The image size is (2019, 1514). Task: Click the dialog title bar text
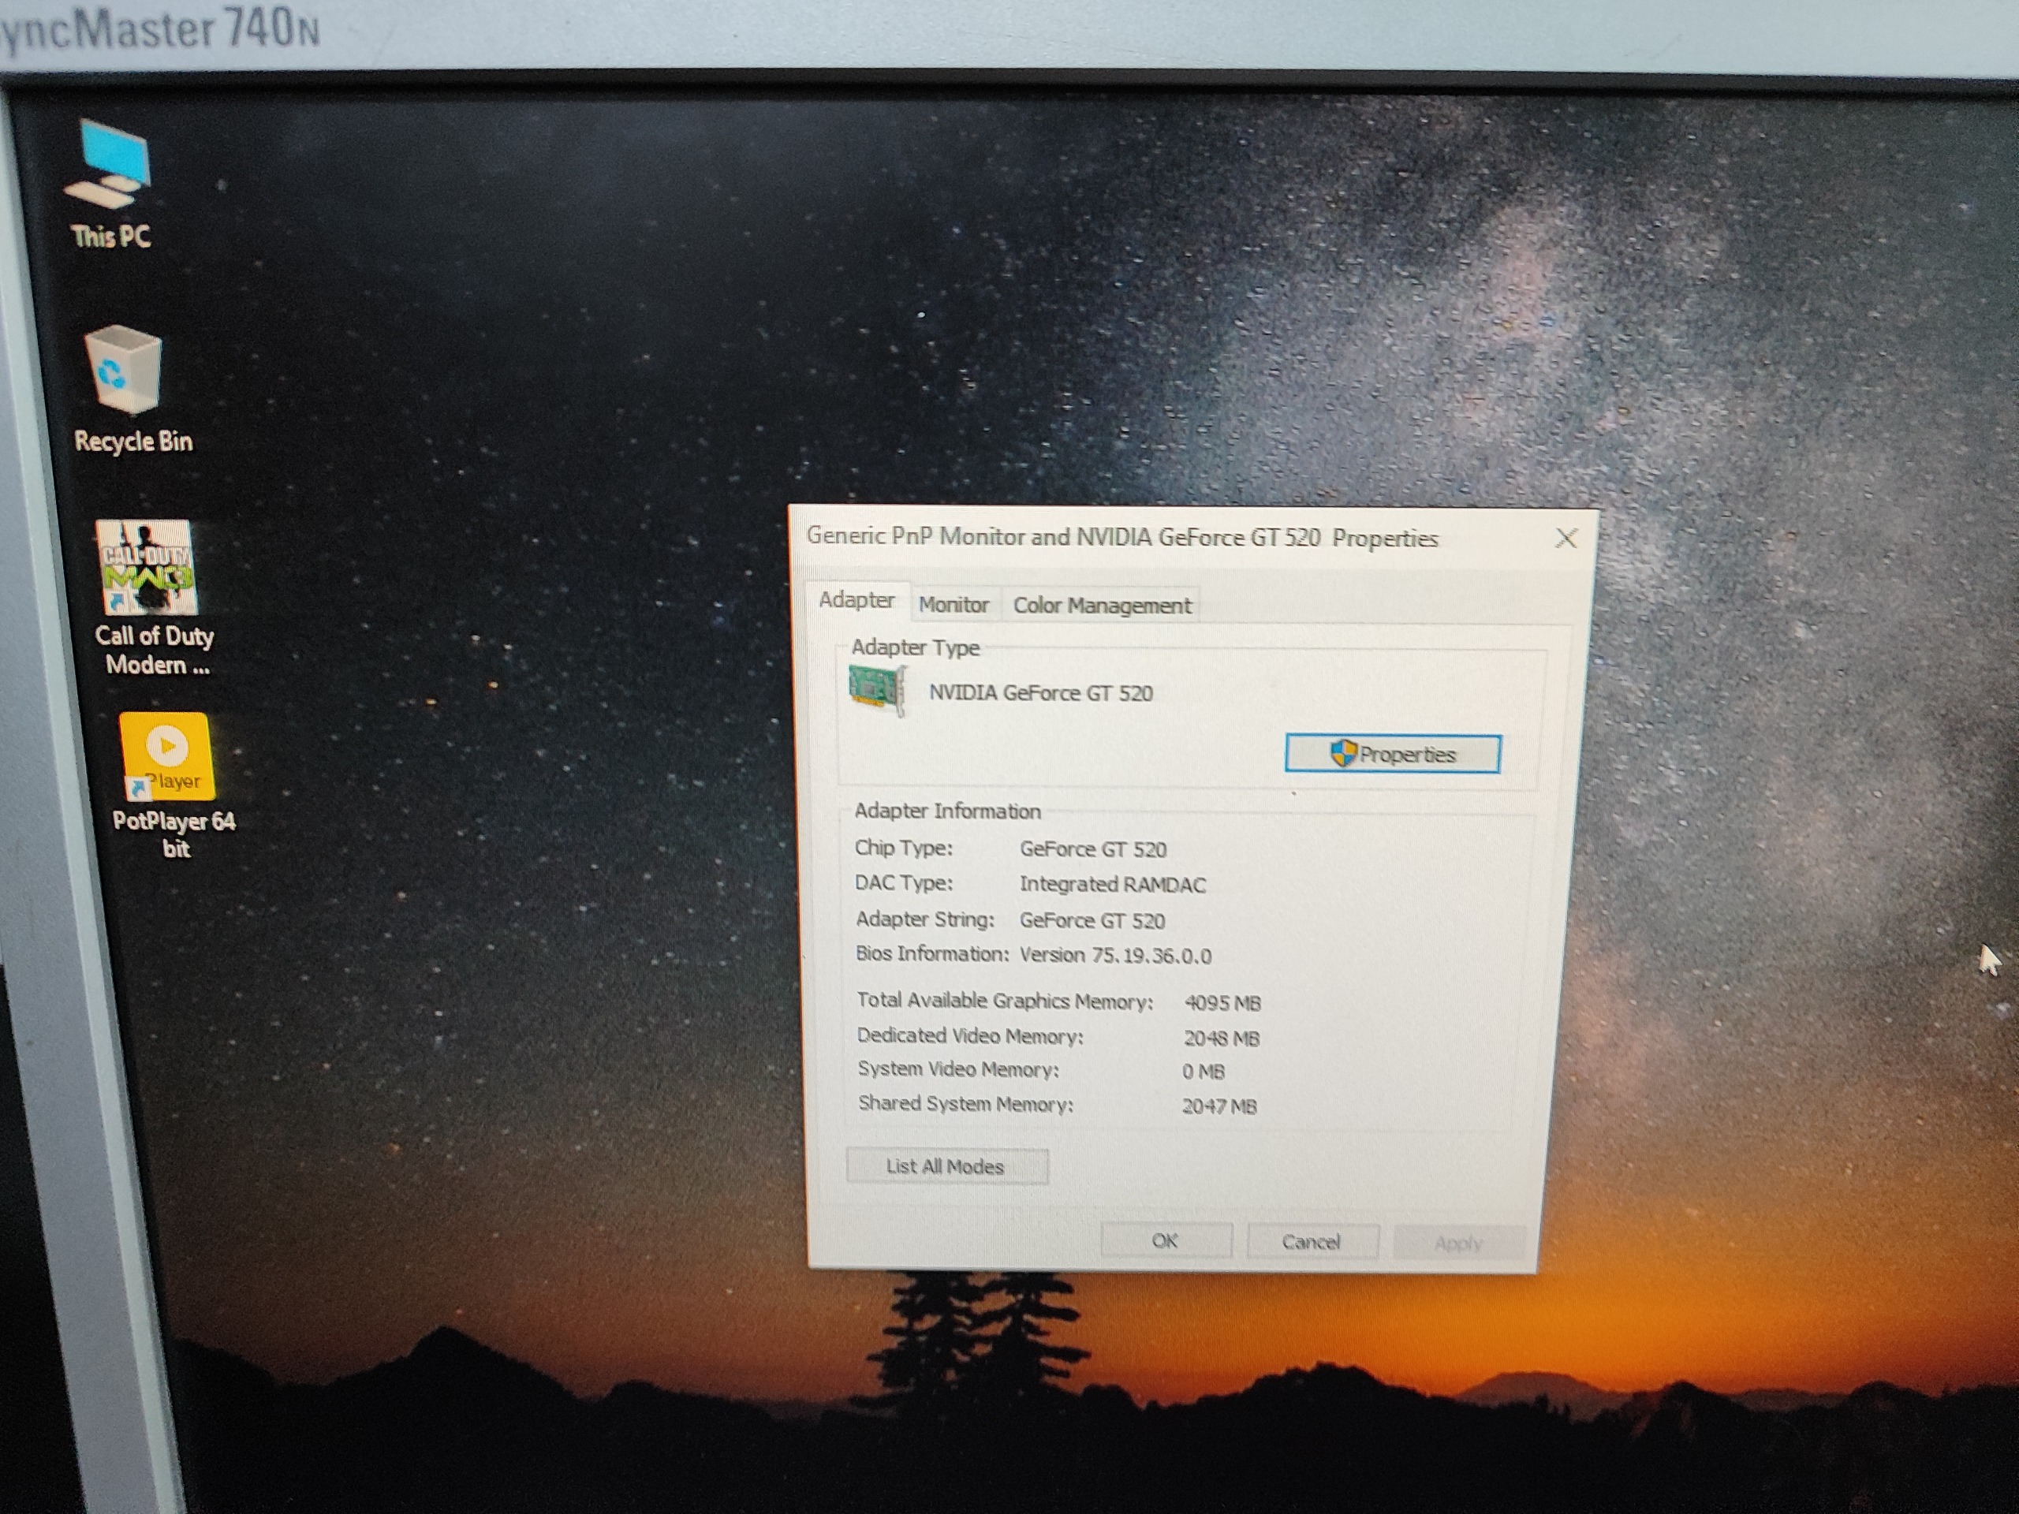tap(1121, 537)
